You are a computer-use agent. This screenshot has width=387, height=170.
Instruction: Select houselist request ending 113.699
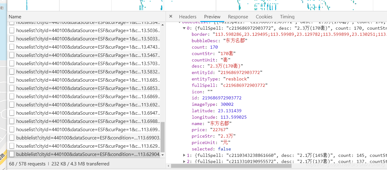84,130
